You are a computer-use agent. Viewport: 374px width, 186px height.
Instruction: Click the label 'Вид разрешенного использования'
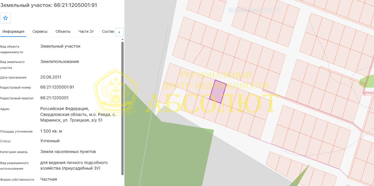point(14,166)
